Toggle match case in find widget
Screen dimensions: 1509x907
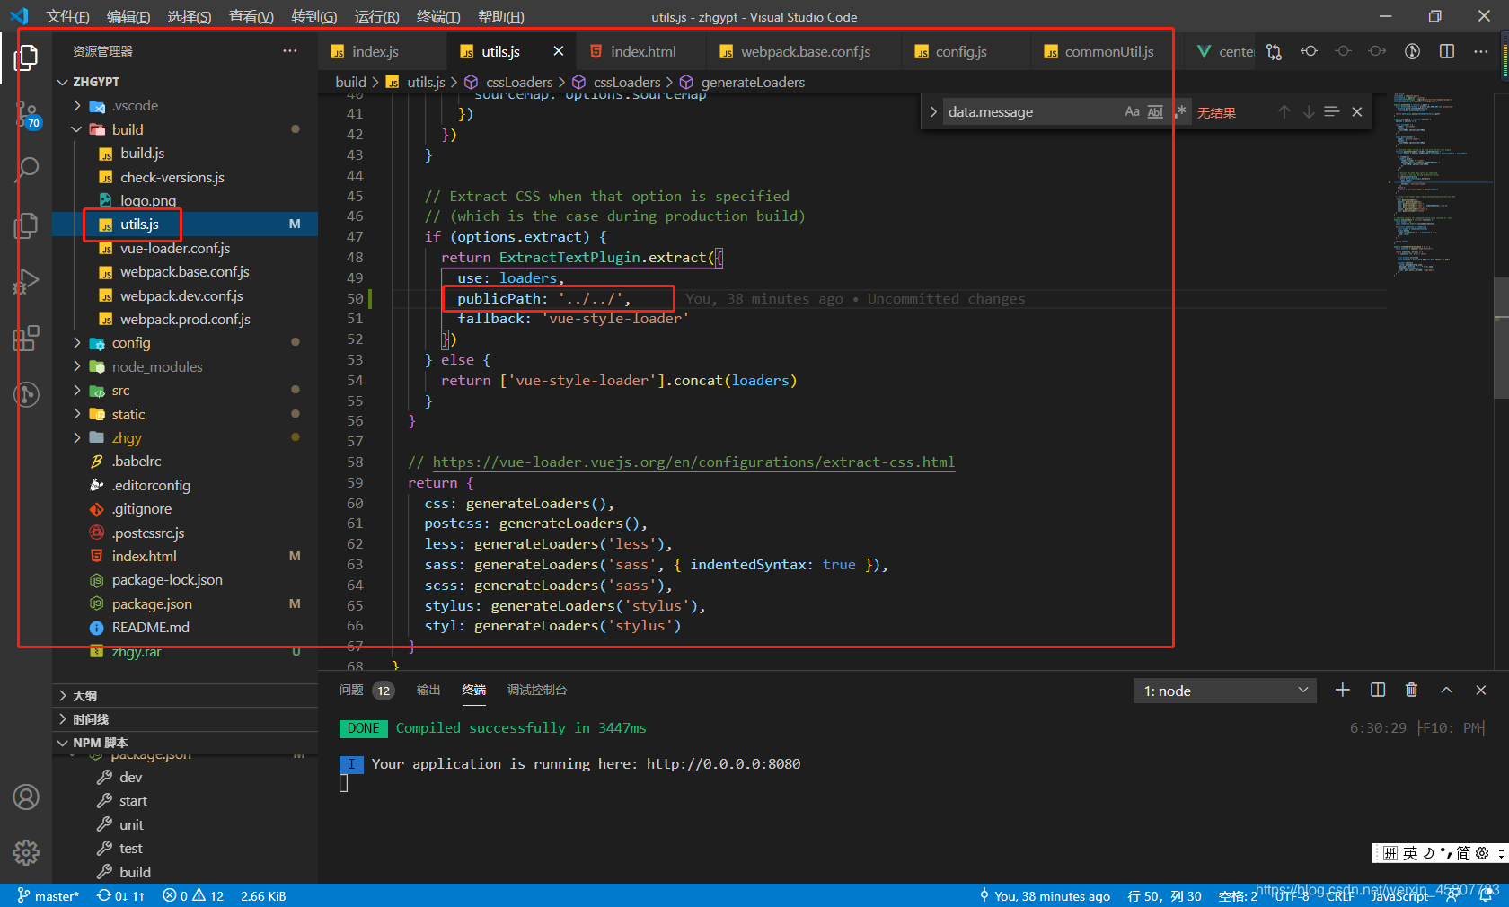[1132, 112]
